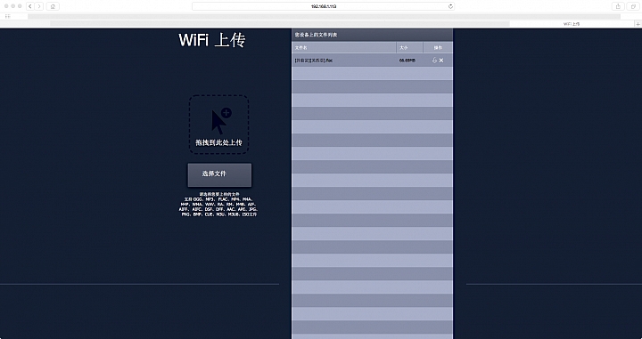Reload the page using the refresh icon
642x339 pixels.
tap(450, 6)
